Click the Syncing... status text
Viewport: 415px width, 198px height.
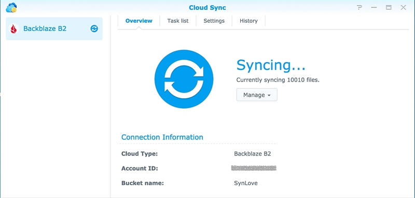[271, 65]
